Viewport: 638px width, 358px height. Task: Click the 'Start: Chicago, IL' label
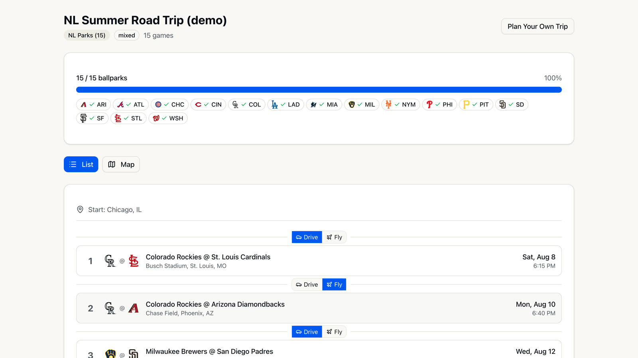(x=115, y=210)
